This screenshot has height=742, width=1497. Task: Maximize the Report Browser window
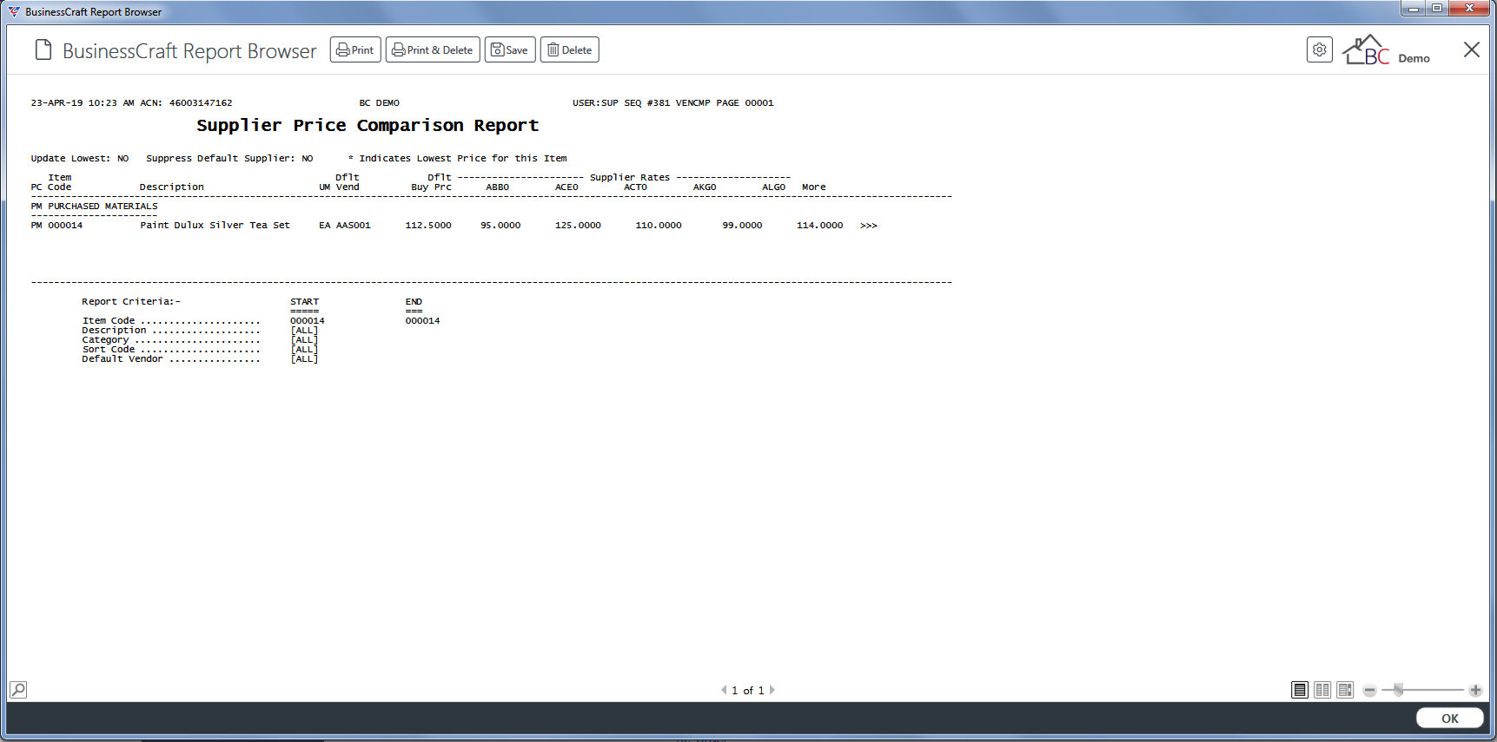1437,9
